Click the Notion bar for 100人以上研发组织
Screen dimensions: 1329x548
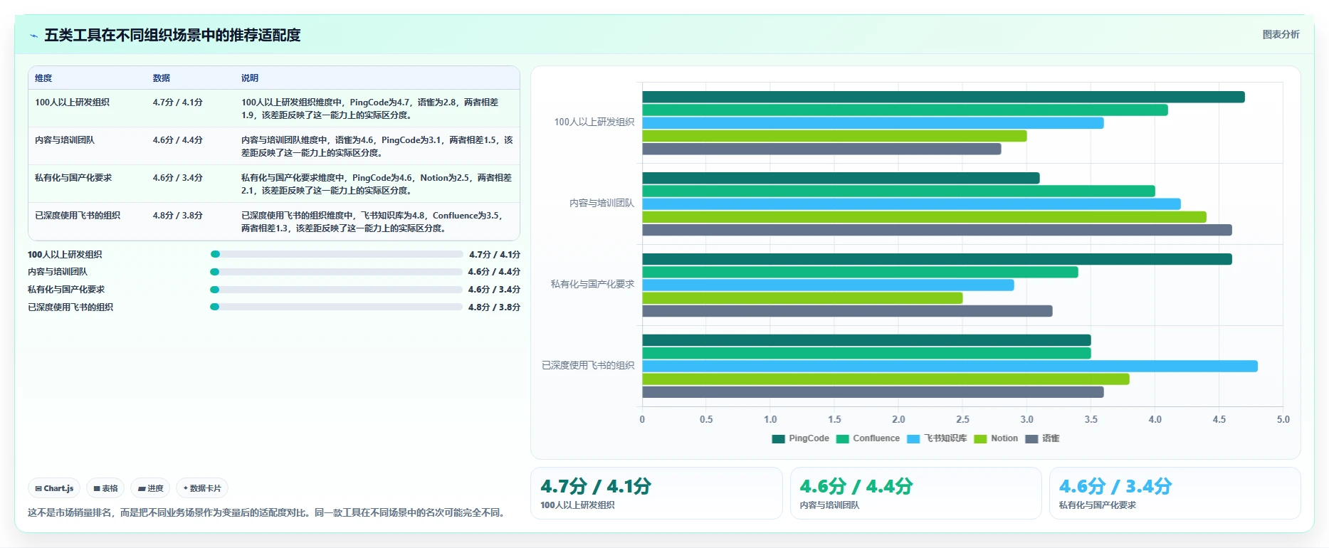pyautogui.click(x=834, y=136)
